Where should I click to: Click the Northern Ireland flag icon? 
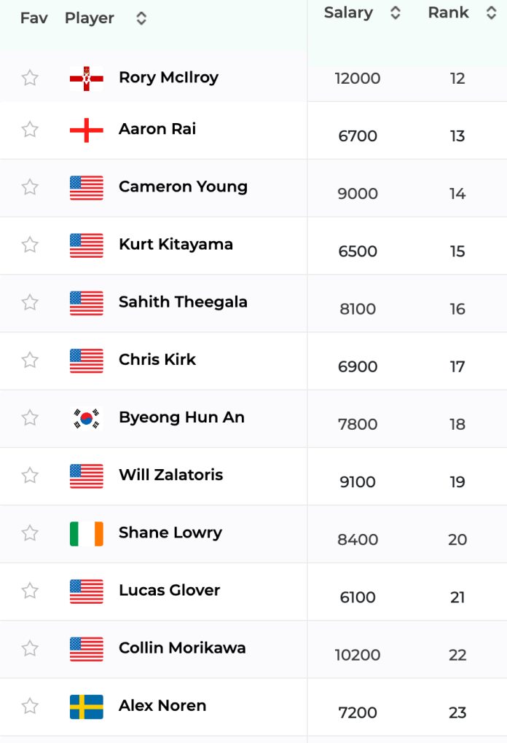point(87,78)
